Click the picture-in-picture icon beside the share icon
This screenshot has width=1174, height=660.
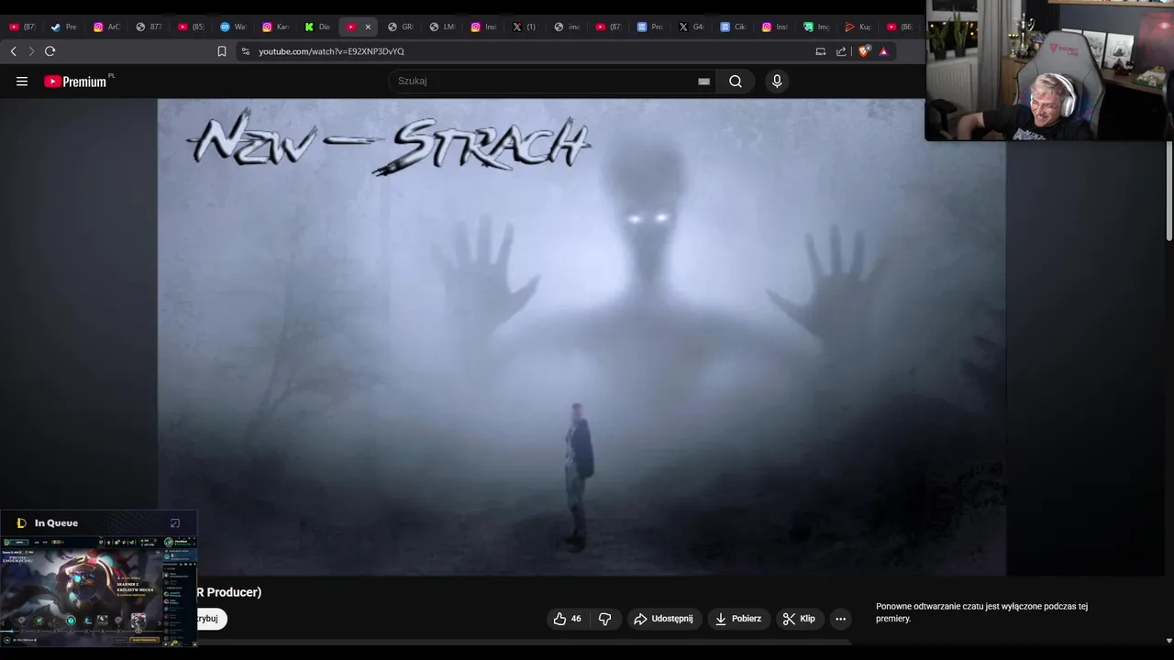(x=821, y=51)
